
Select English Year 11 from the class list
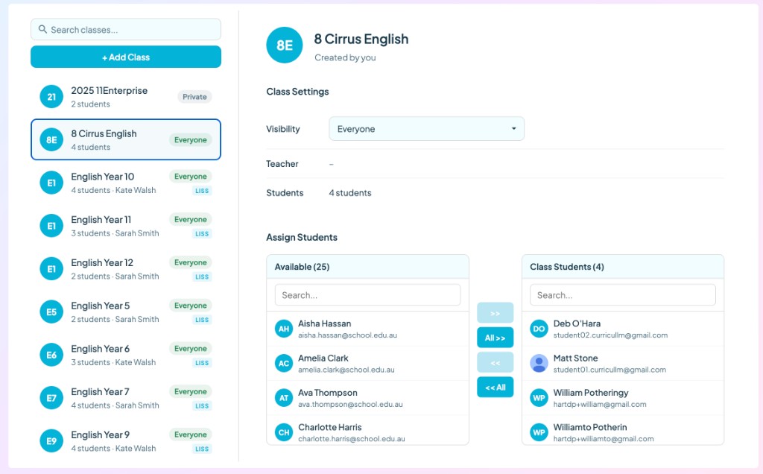125,225
